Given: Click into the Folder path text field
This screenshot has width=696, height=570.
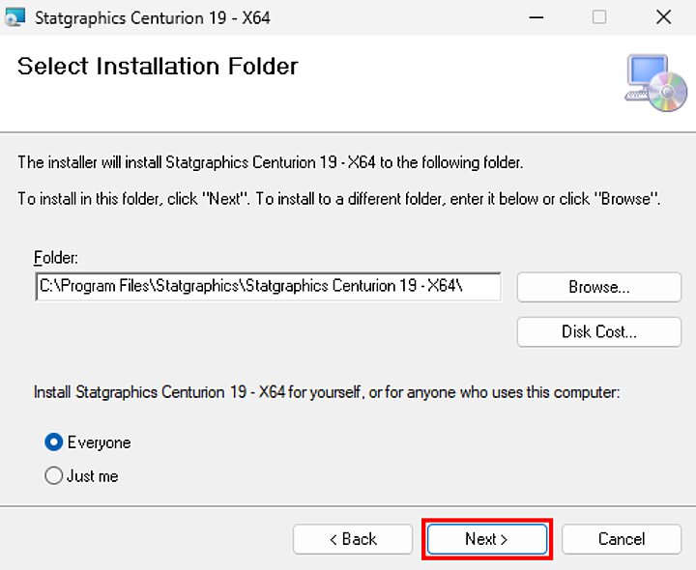Looking at the screenshot, I should 268,287.
